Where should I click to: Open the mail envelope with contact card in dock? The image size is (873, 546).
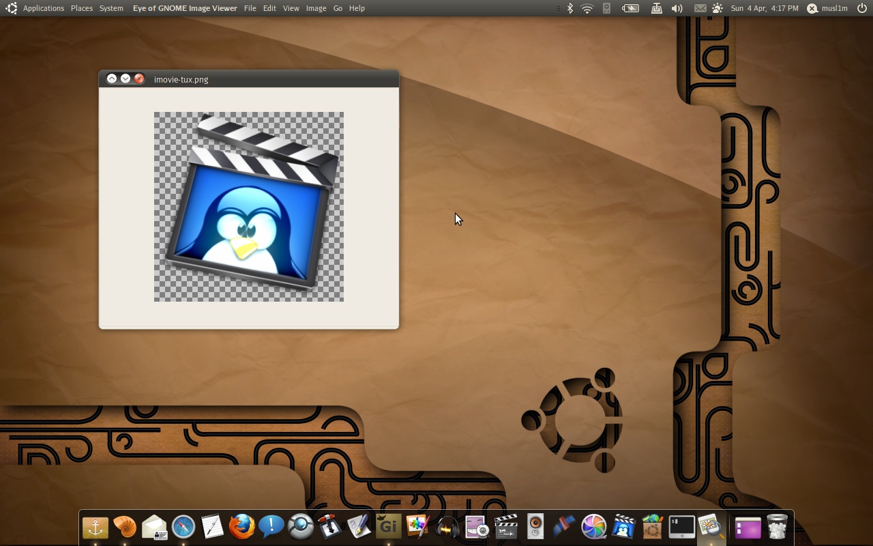154,527
